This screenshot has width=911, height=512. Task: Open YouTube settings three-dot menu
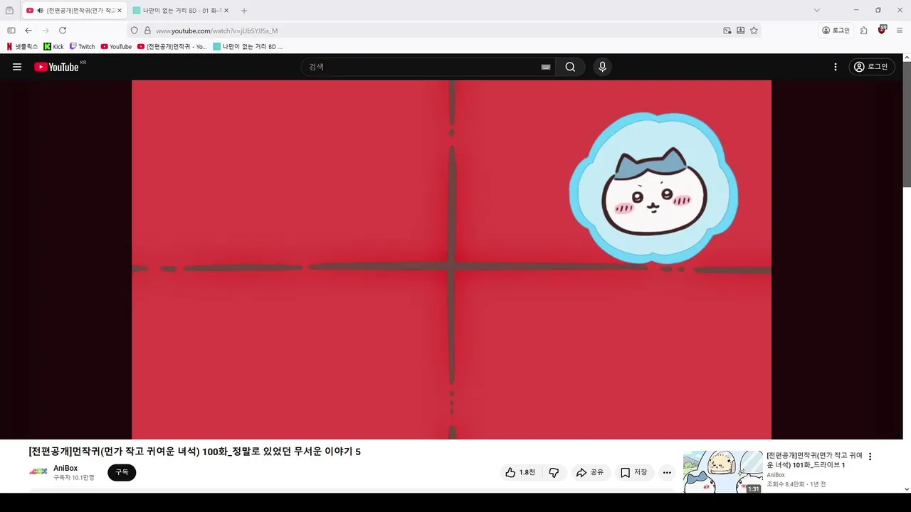[836, 67]
